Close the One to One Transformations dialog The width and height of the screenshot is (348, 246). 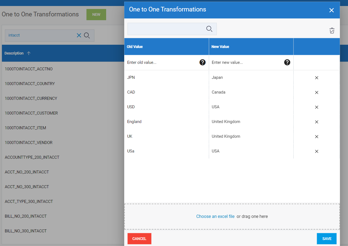click(x=331, y=10)
